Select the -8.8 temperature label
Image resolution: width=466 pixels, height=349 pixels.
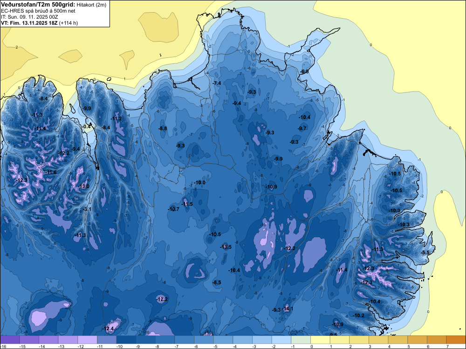[163, 128]
